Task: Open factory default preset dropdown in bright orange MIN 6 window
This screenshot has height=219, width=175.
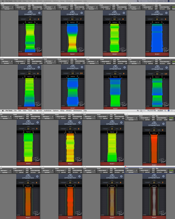Action: coord(145,118)
